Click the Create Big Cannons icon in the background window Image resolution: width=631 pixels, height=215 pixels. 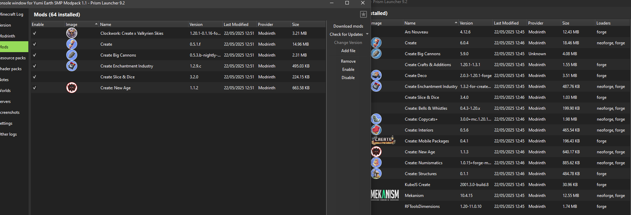376,53
